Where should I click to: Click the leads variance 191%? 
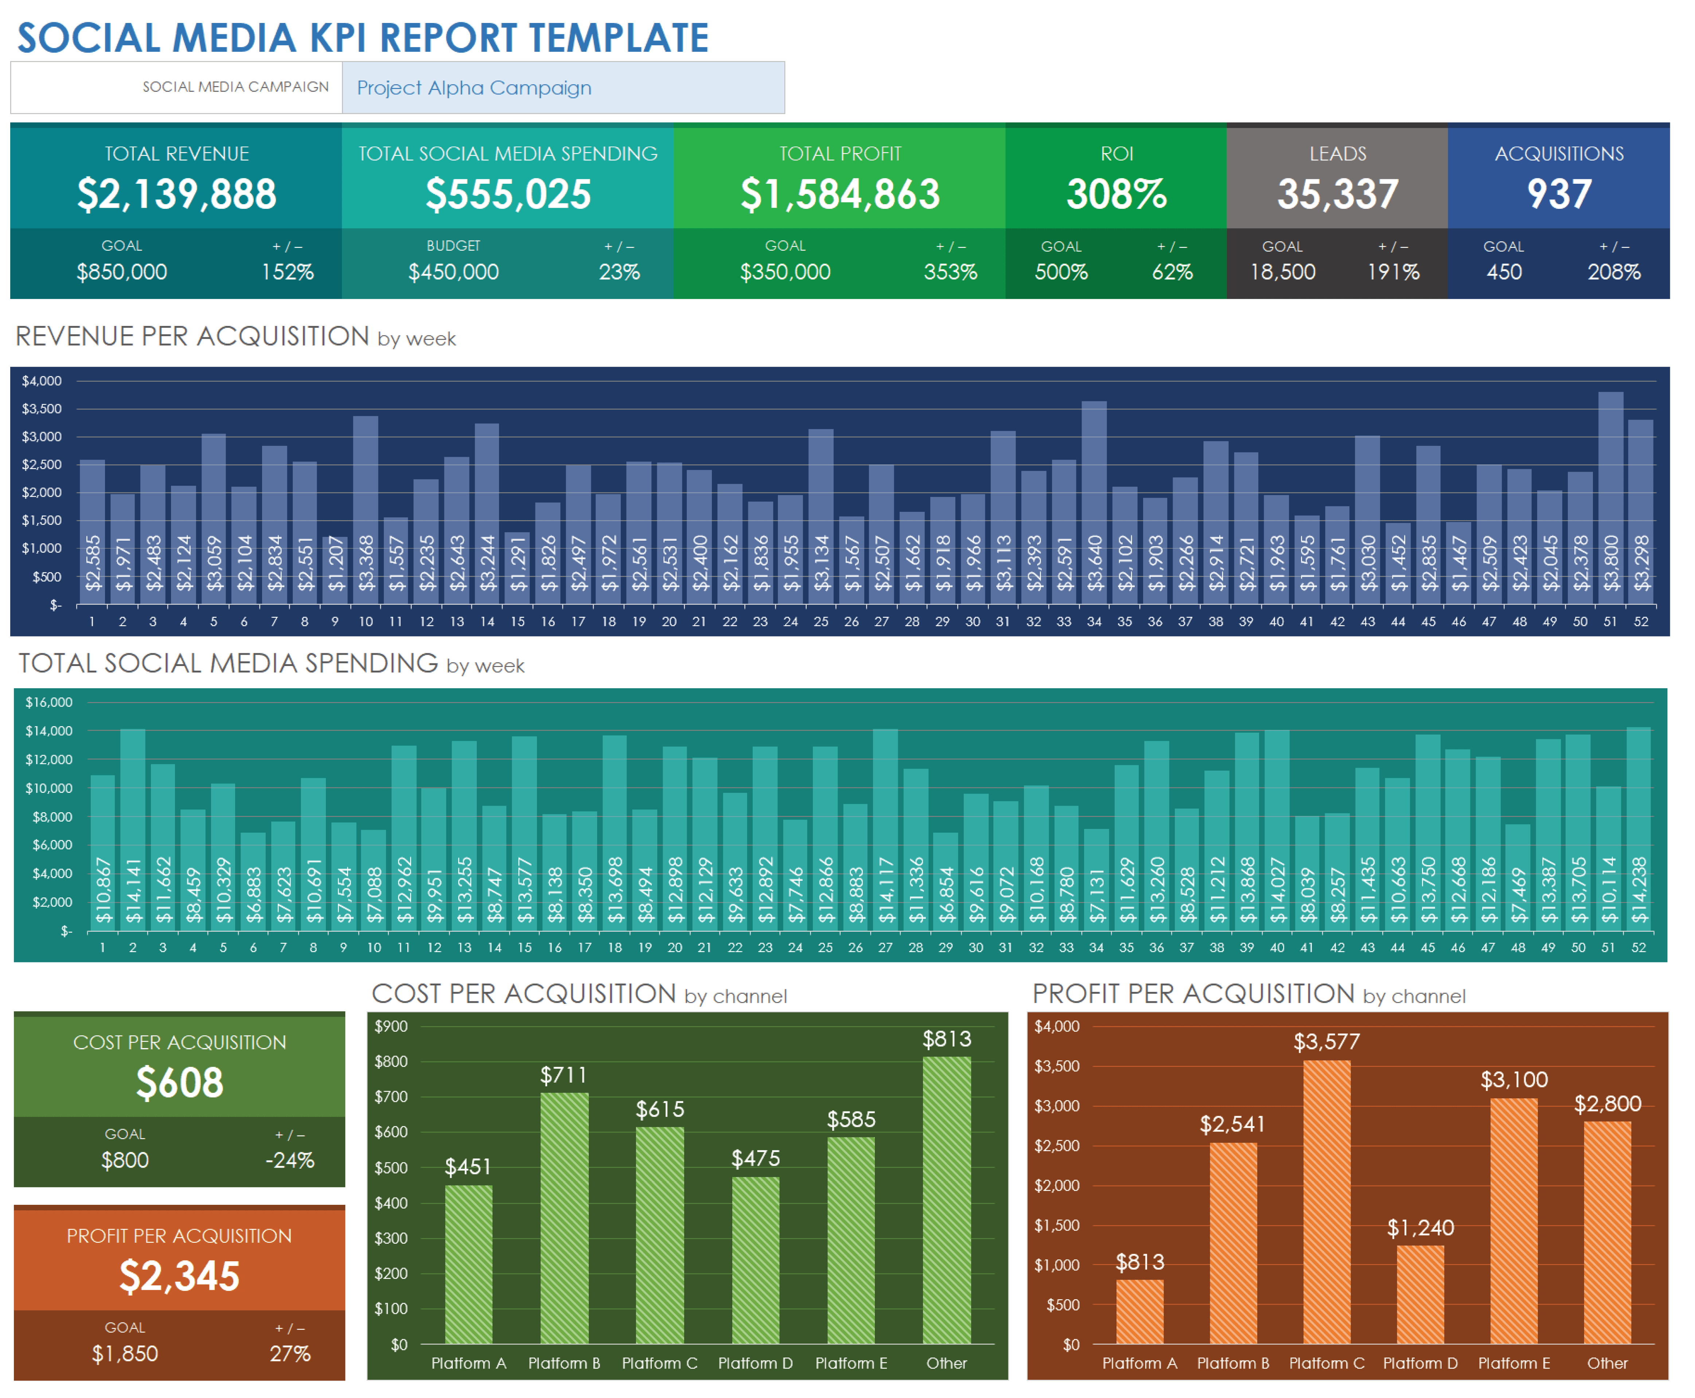tap(1393, 272)
